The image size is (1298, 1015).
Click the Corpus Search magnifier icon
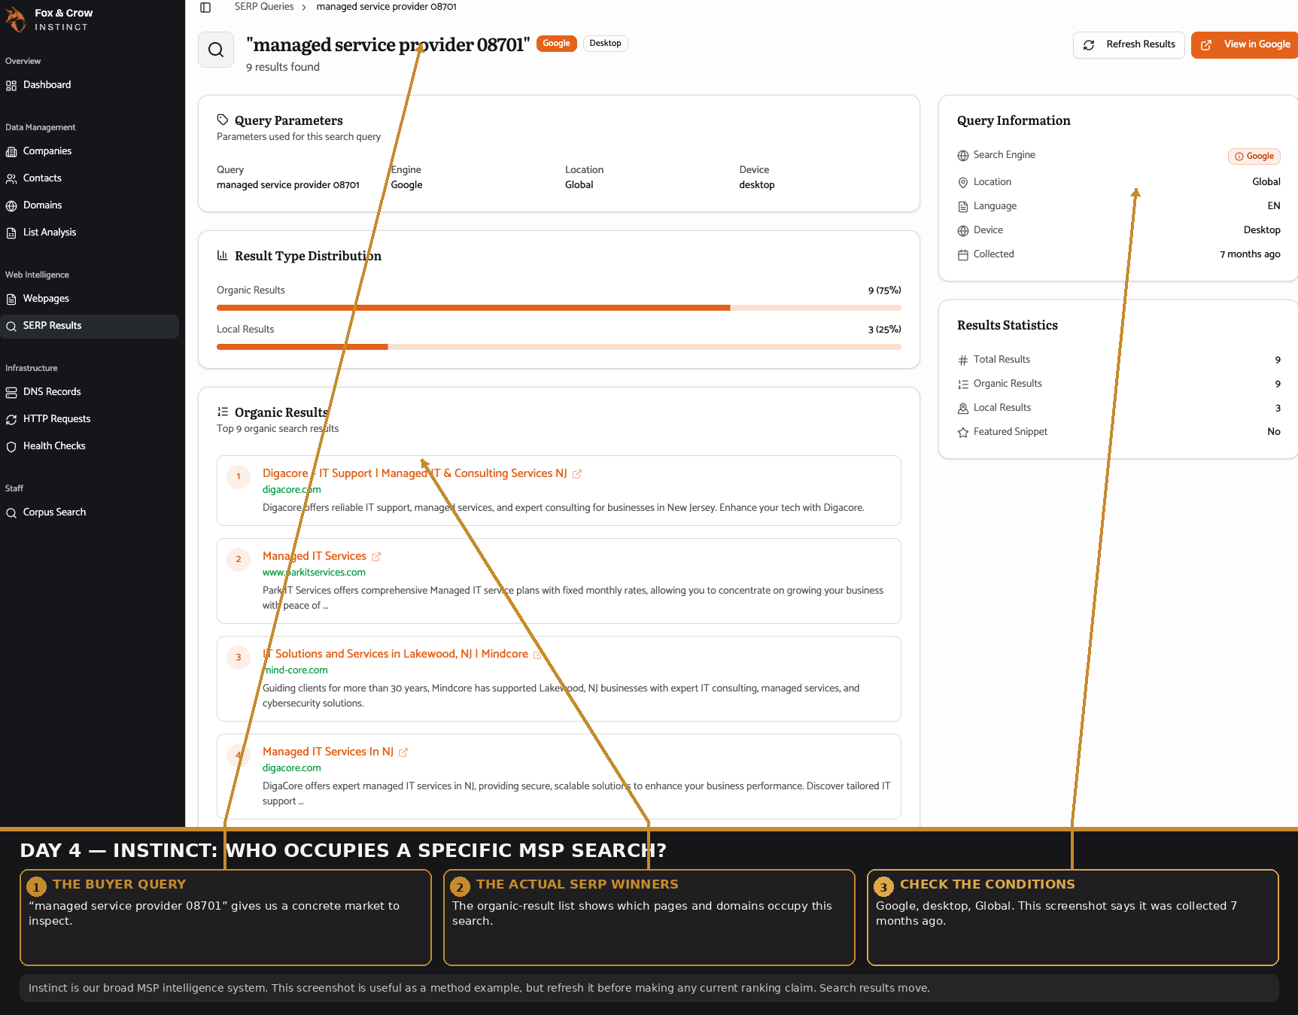[11, 513]
